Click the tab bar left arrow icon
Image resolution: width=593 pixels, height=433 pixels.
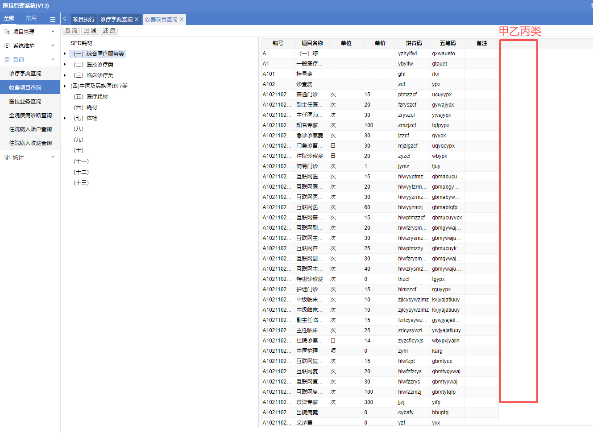65,19
